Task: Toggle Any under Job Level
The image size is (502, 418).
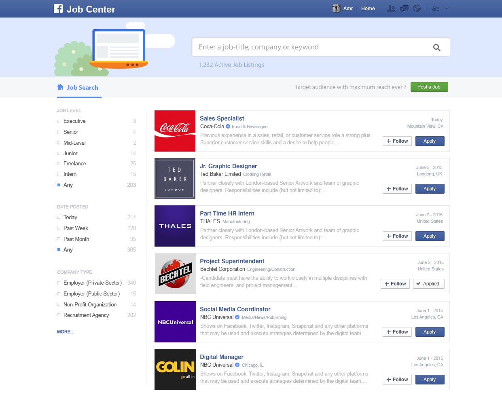Action: click(59, 185)
